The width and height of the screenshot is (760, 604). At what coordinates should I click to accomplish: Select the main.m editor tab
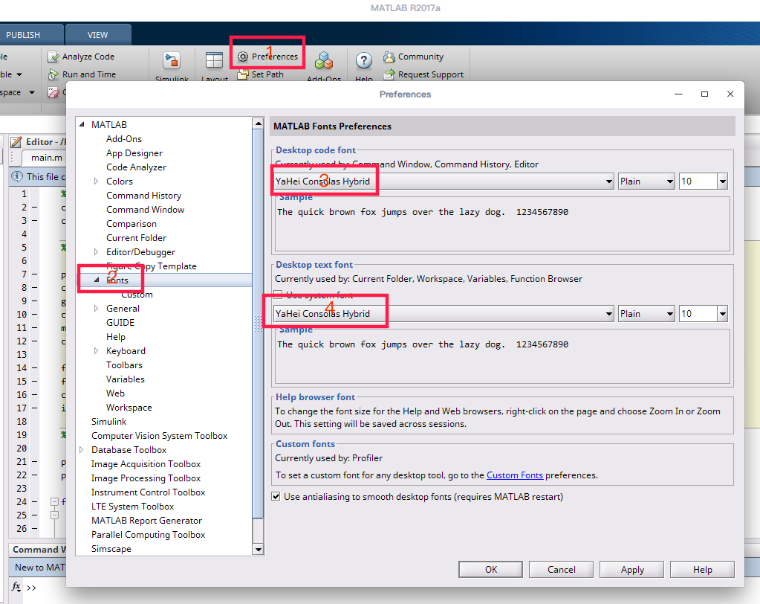(47, 158)
